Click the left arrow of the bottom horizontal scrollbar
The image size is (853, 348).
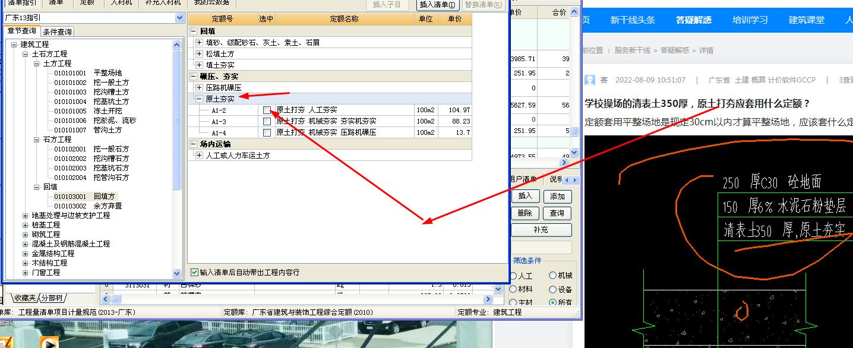(106, 299)
